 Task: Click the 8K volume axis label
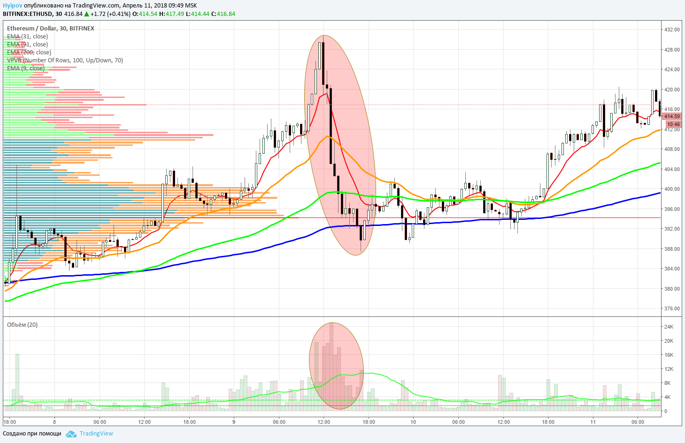tap(667, 383)
